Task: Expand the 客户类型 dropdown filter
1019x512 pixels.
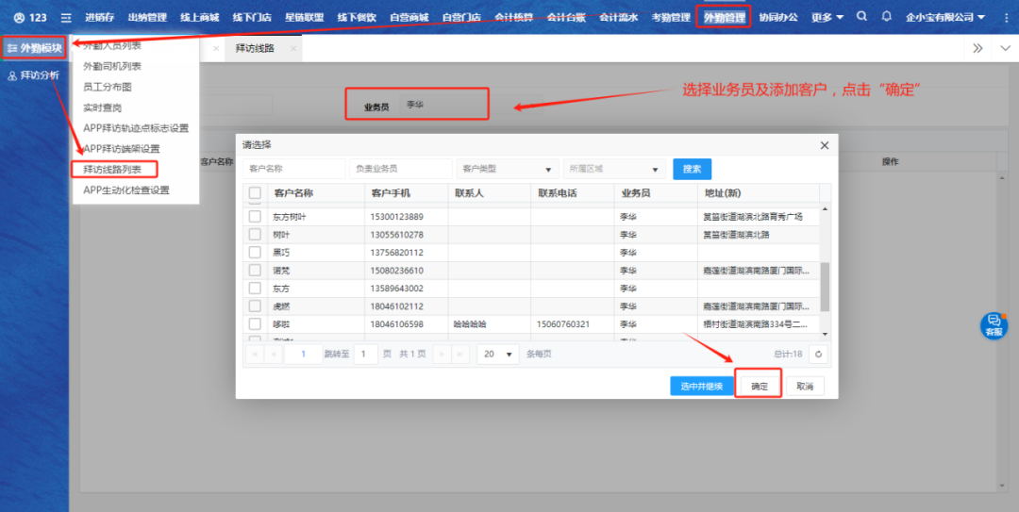Action: point(507,169)
